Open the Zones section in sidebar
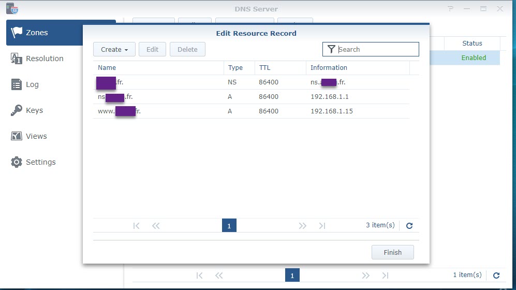Image resolution: width=516 pixels, height=290 pixels. click(x=36, y=33)
